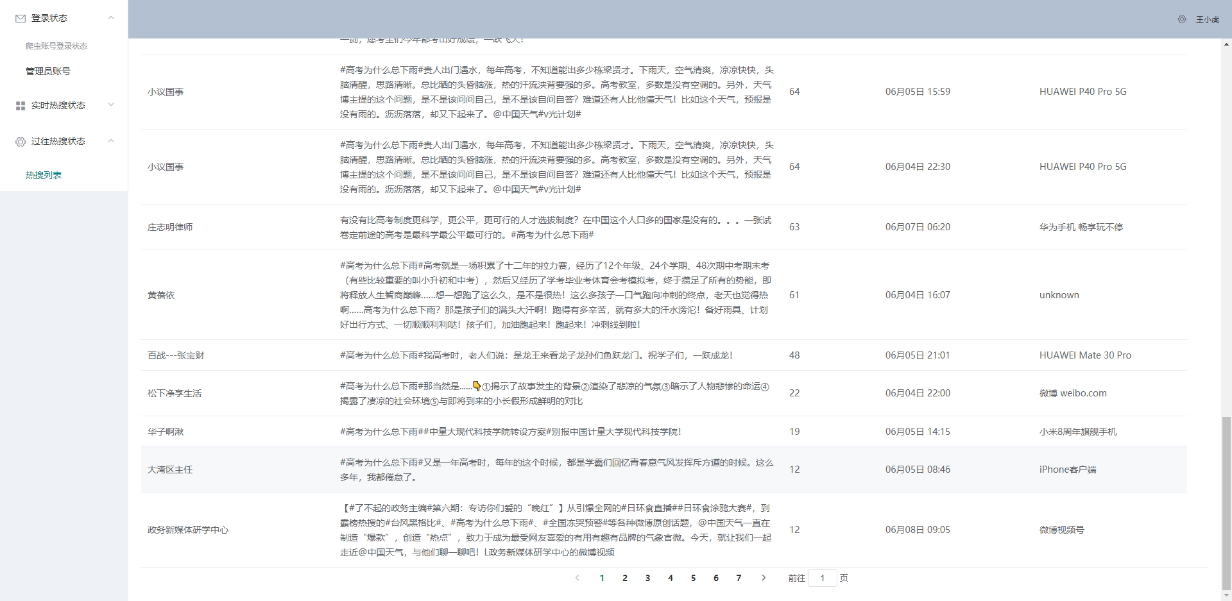Screen dimensions: 1232x601
Task: Click device unknown in 黄蓓依 row
Action: (1059, 295)
